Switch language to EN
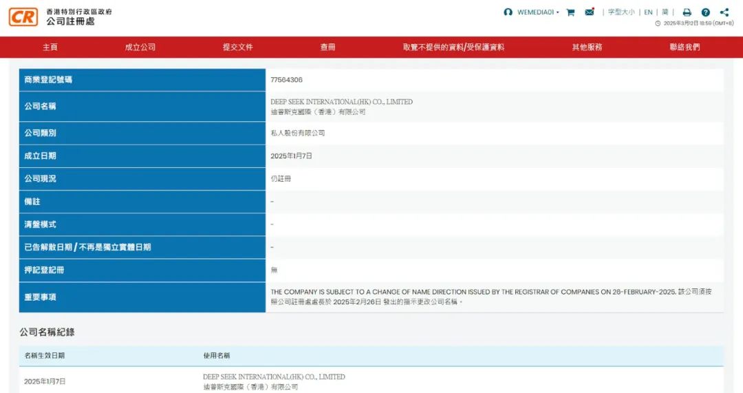Viewport: 743px width, 393px height. (x=648, y=12)
